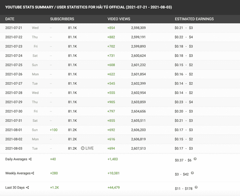Click the SUBSCRIBERS column header

tap(62, 19)
